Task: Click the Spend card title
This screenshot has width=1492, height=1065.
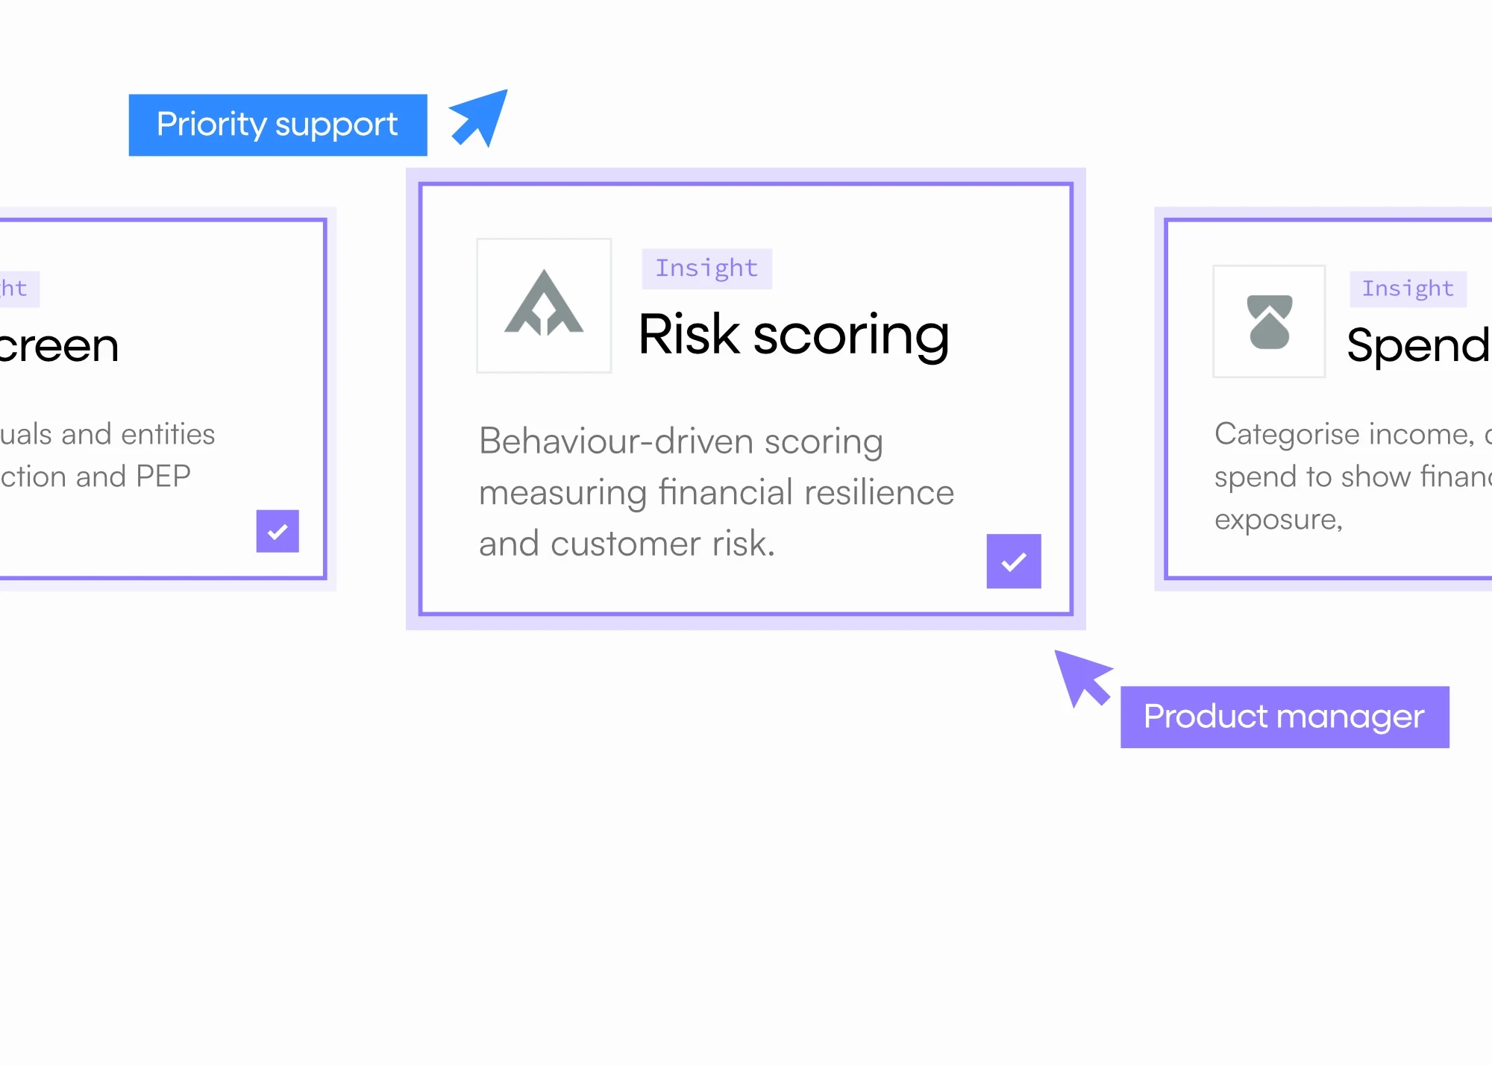Action: pos(1416,343)
